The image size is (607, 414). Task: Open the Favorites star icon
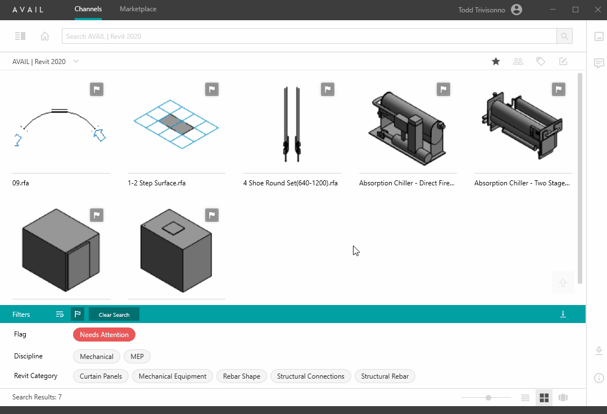[x=496, y=61]
